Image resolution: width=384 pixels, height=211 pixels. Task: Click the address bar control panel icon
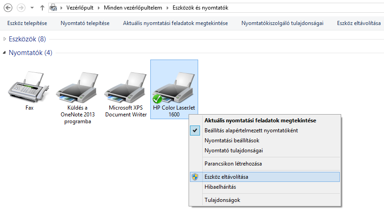[x=53, y=8]
